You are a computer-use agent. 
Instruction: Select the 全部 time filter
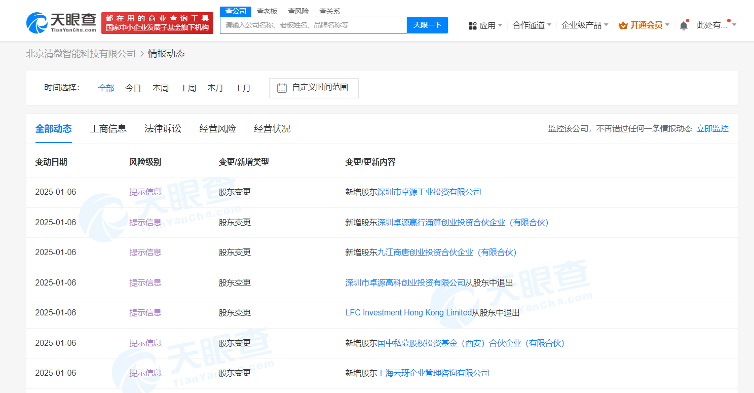point(106,88)
